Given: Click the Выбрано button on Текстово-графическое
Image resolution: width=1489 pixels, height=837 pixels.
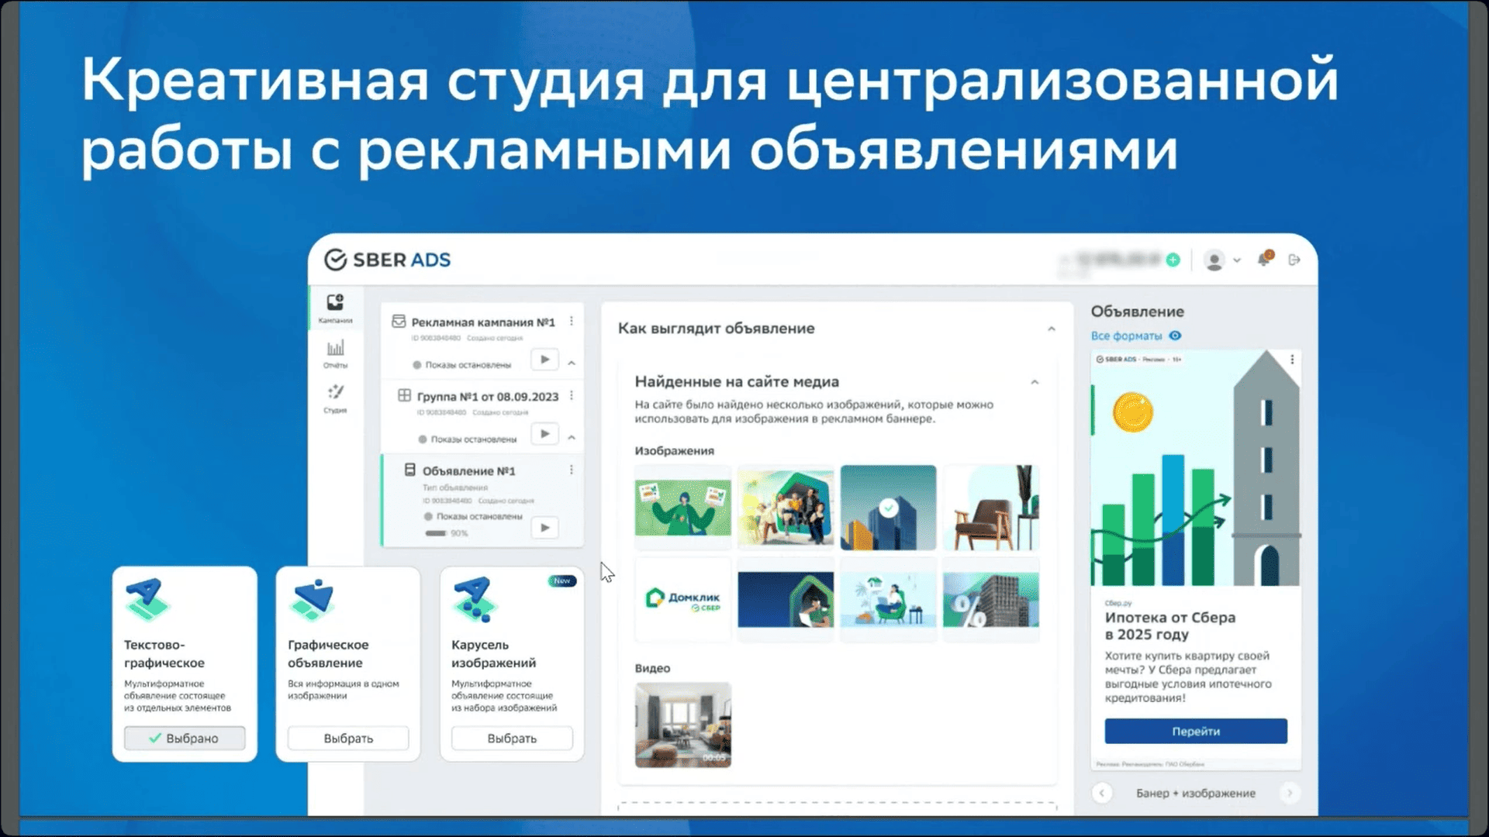Looking at the screenshot, I should (x=185, y=738).
